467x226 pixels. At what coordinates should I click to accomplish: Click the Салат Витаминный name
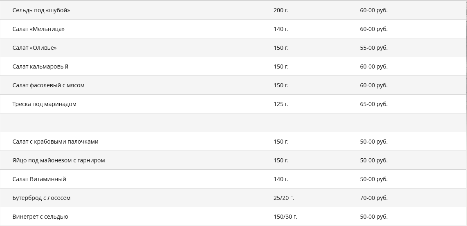pyautogui.click(x=39, y=179)
